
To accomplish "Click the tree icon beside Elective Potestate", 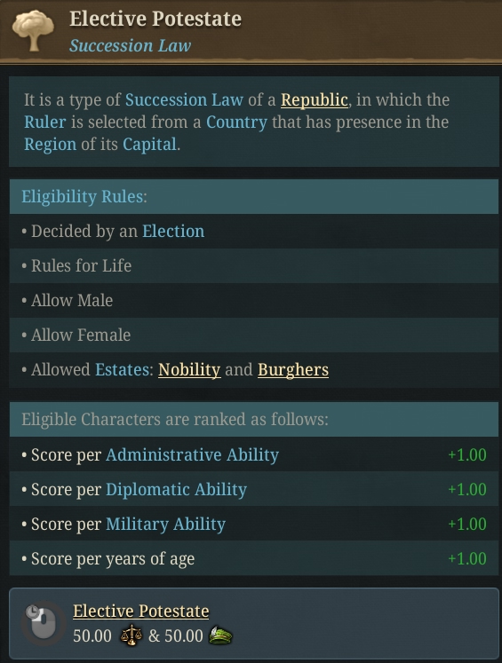I will click(x=33, y=30).
